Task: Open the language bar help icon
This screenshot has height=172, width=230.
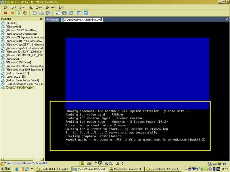Action: [x=117, y=163]
